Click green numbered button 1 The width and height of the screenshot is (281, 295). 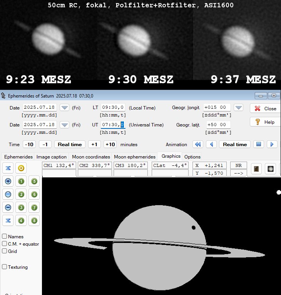22,181
